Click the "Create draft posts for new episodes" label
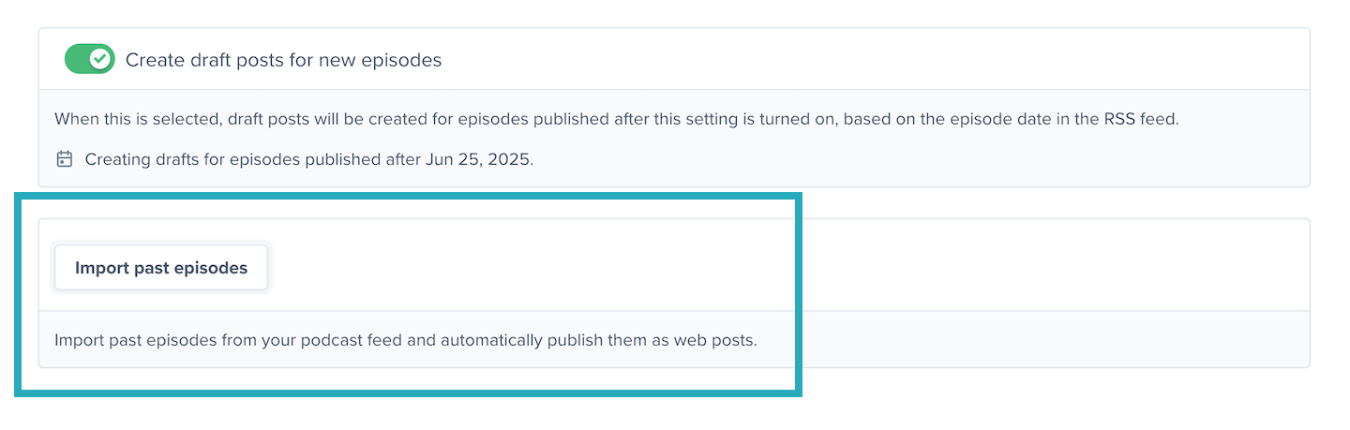Viewport: 1350px width, 430px height. (283, 60)
